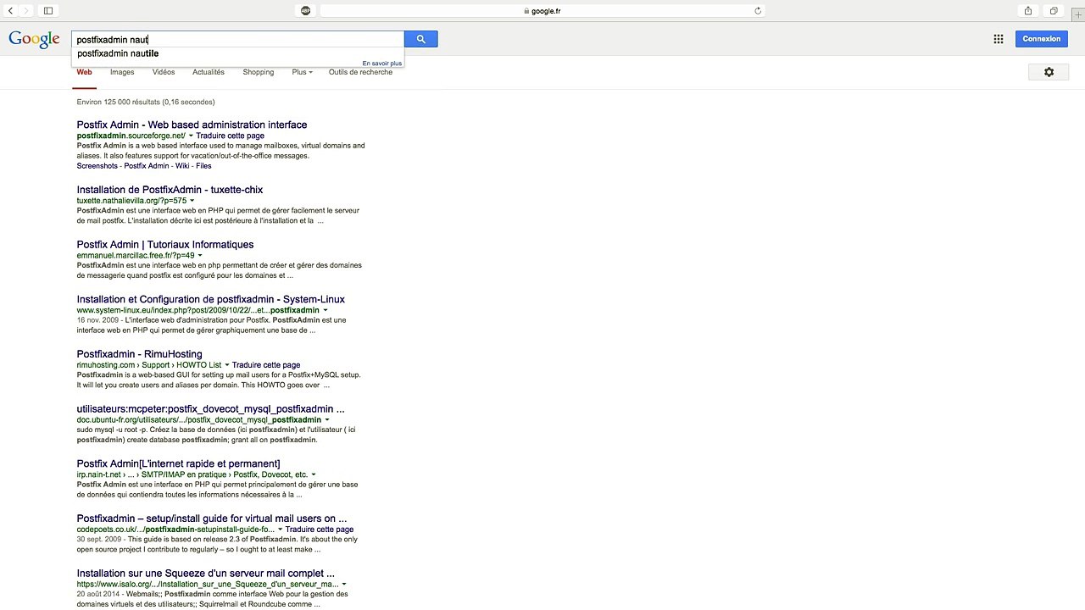The width and height of the screenshot is (1085, 610).
Task: Open the Screenshots sitelink
Action: [97, 166]
